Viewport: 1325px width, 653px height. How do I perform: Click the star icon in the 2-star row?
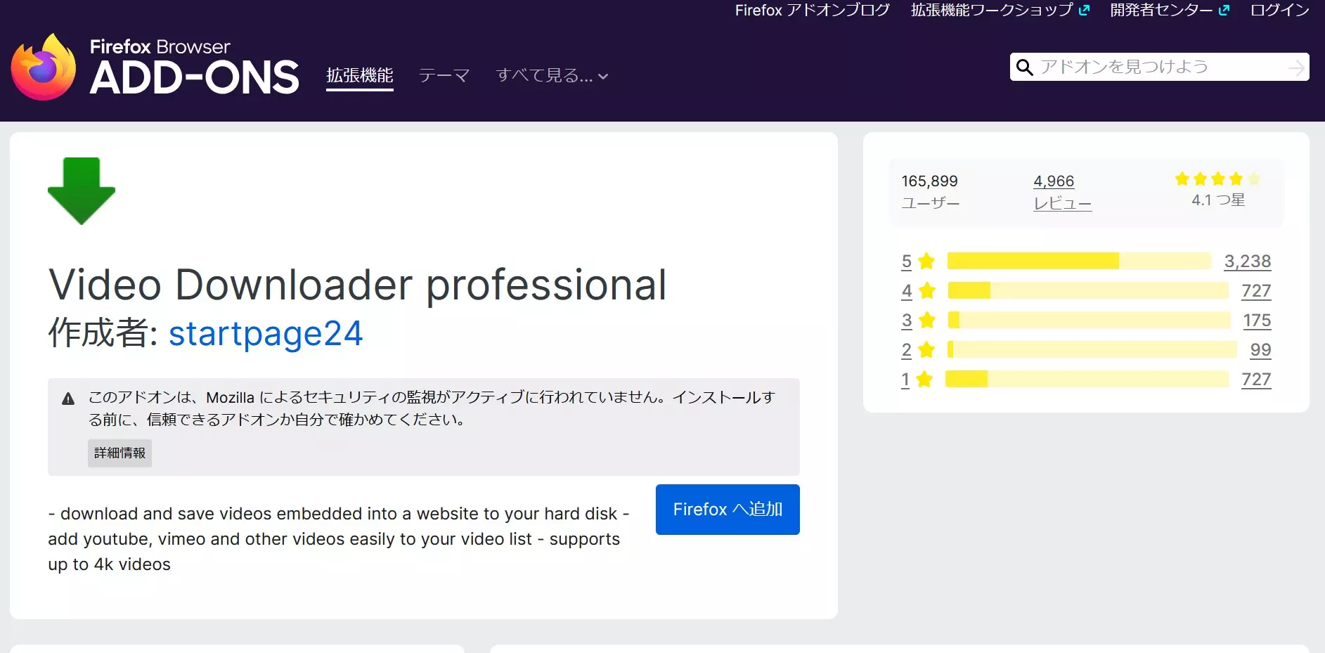[x=926, y=349]
